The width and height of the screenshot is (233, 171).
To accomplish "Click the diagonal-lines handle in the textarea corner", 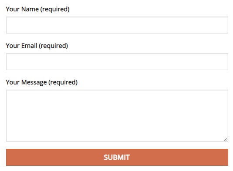I will point(226,139).
